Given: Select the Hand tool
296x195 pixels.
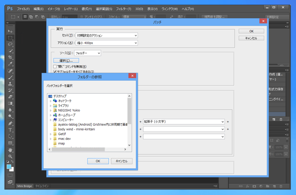Looking at the screenshot, I should tap(10, 150).
